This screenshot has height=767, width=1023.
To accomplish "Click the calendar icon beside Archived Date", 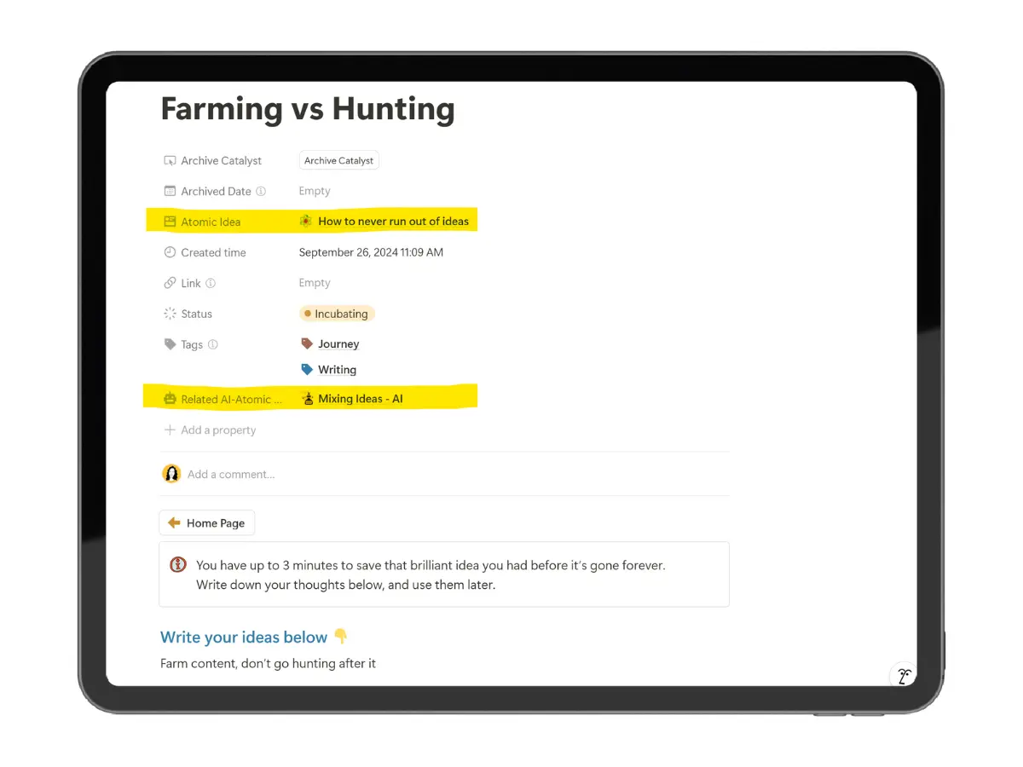I will click(170, 191).
